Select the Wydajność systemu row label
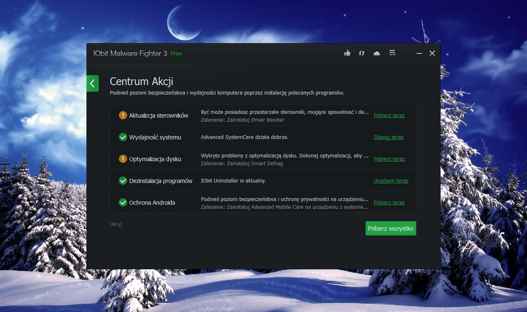This screenshot has height=312, width=527. click(x=155, y=137)
